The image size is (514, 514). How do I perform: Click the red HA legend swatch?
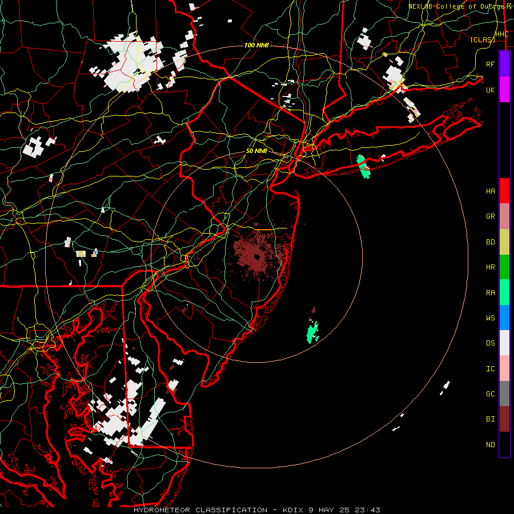504,191
